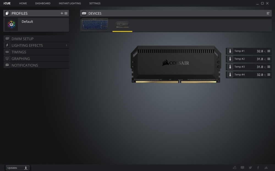Maximize the iCUE window
275x171 pixels.
[x=262, y=3]
